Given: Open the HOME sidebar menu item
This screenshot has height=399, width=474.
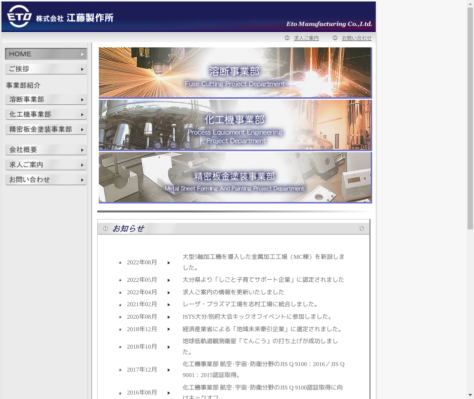Looking at the screenshot, I should point(46,54).
